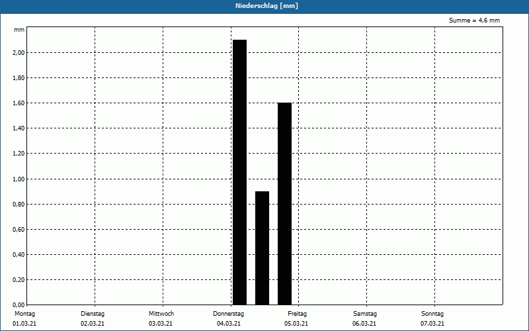This screenshot has height=331, width=529.
Task: Click the Niederschlag [mm] chart title
Action: pyautogui.click(x=266, y=6)
